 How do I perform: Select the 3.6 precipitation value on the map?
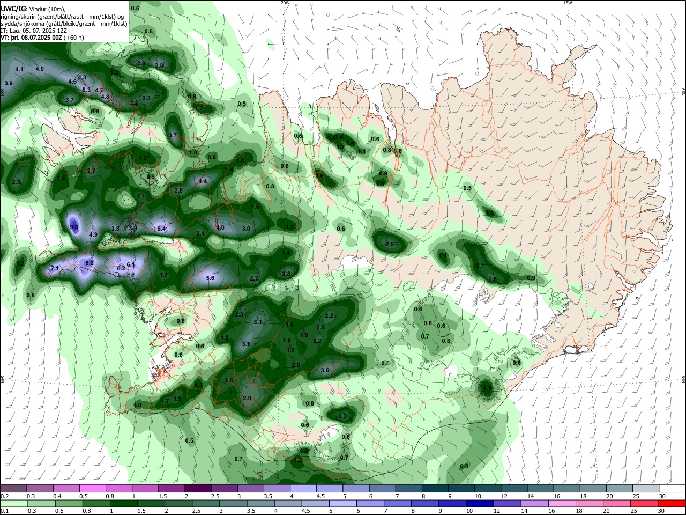click(325, 370)
